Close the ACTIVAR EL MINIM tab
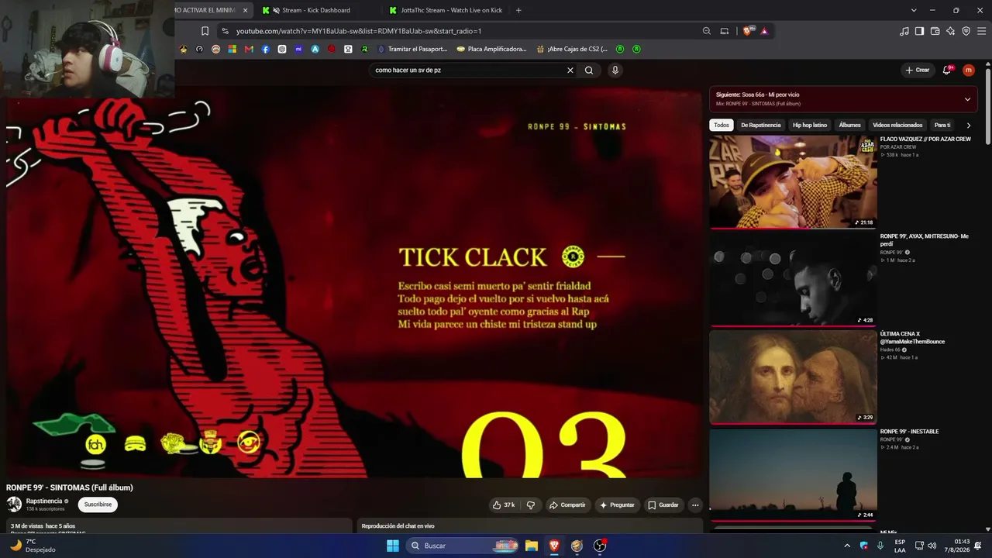This screenshot has height=558, width=992. click(x=245, y=10)
